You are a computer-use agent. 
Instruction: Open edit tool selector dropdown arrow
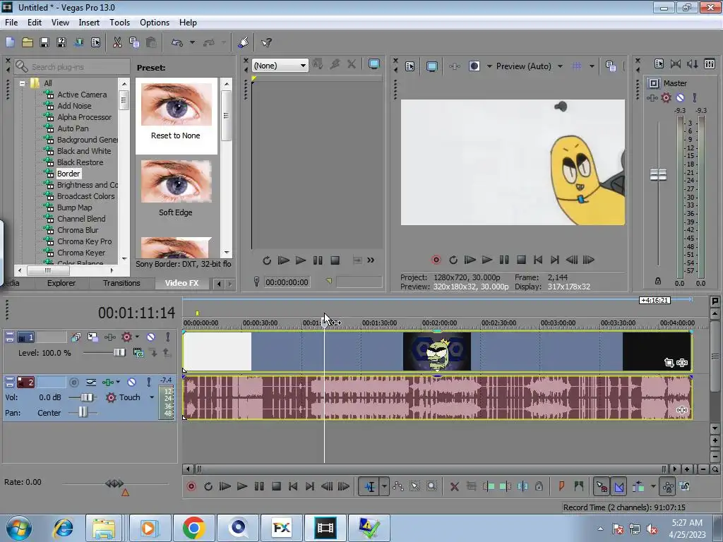tap(384, 486)
